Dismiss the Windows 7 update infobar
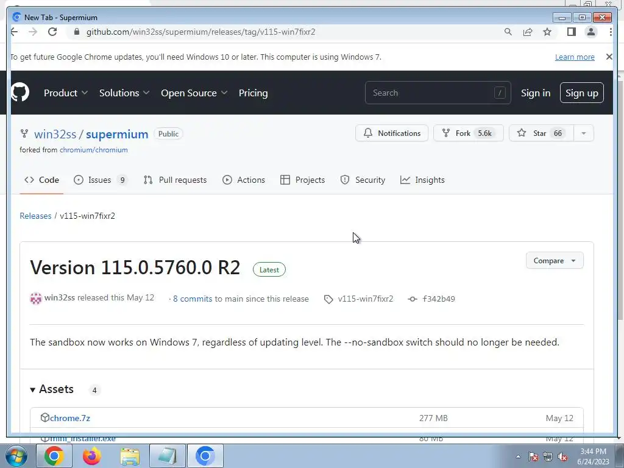The image size is (624, 468). [609, 57]
